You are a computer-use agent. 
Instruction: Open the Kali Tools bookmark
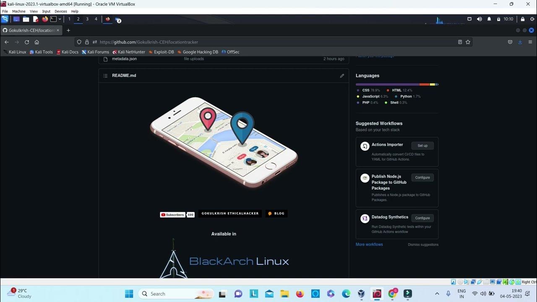(x=41, y=52)
